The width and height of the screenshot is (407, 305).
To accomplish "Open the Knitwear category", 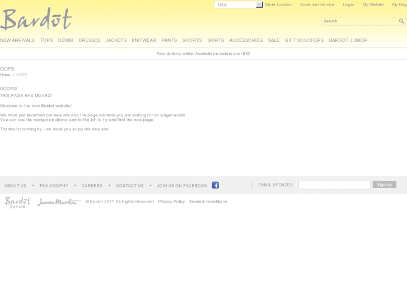I will [144, 40].
